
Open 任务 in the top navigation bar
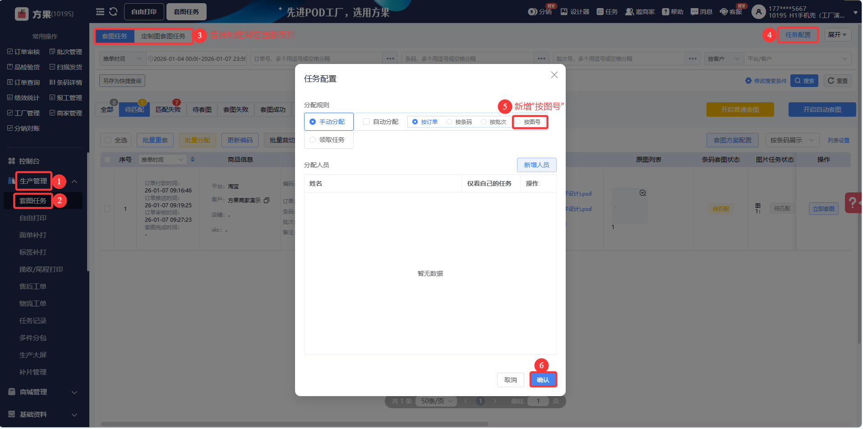[x=607, y=12]
